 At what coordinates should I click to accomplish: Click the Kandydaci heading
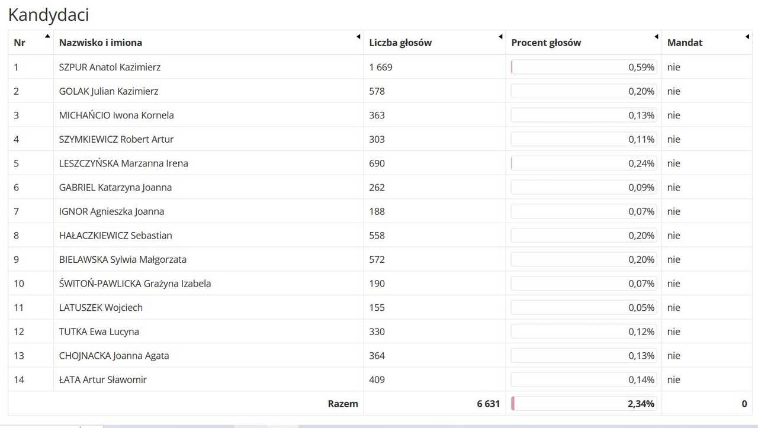pyautogui.click(x=49, y=15)
